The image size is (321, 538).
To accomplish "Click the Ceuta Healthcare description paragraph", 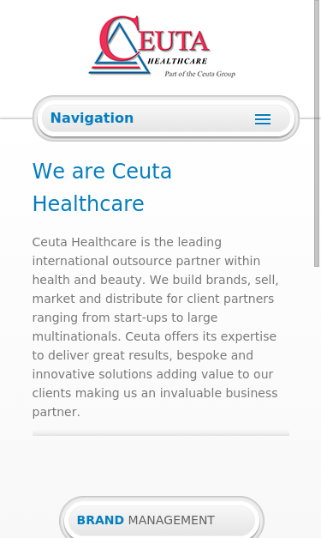I will point(156,327).
